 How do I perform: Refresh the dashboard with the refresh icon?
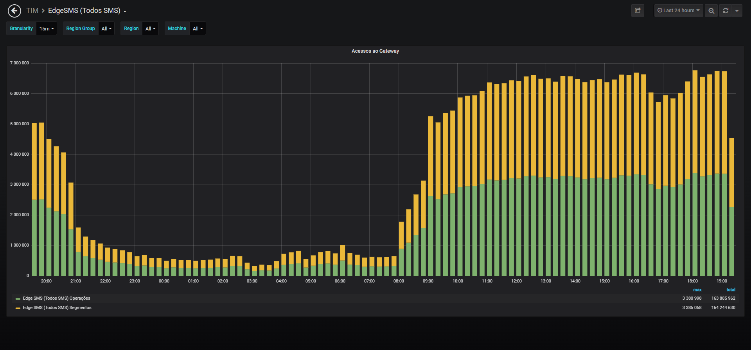pyautogui.click(x=726, y=11)
